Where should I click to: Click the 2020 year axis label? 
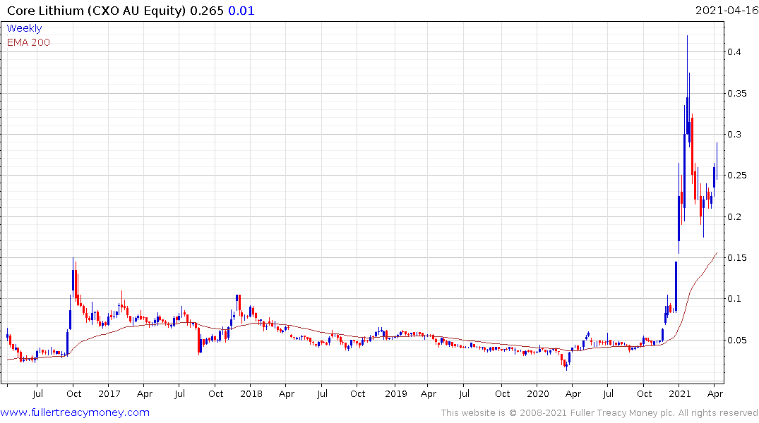click(538, 394)
